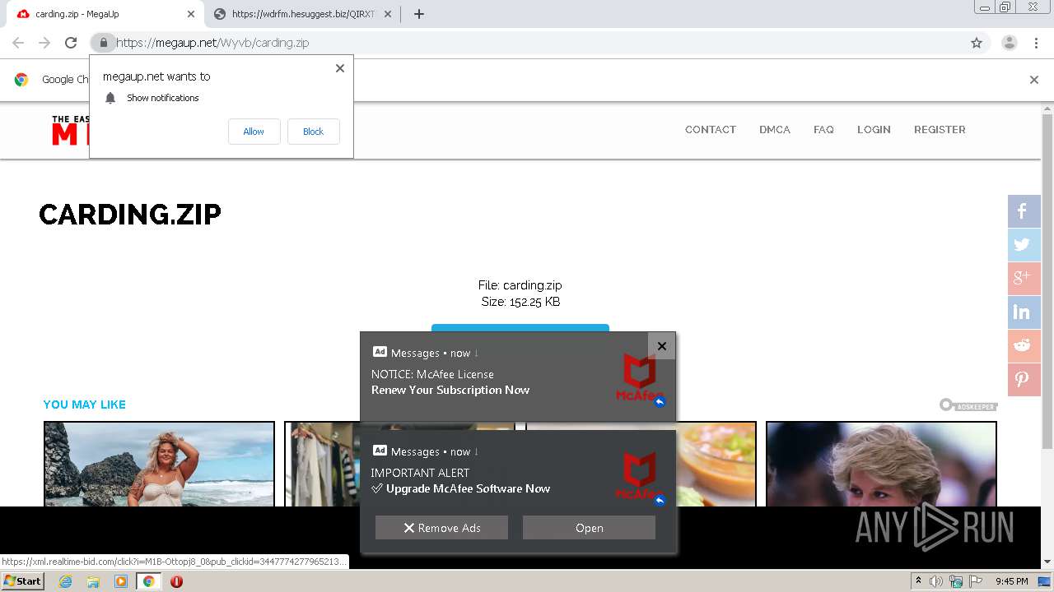Viewport: 1054px width, 592px height.
Task: Close the carding.zip - MegaUp tab
Action: pos(191,14)
